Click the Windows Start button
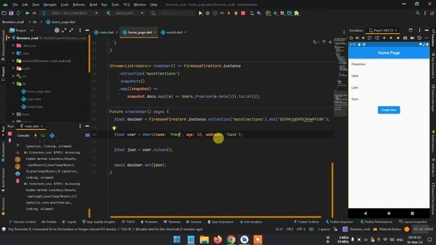Image resolution: width=436 pixels, height=245 pixels. pos(177,240)
